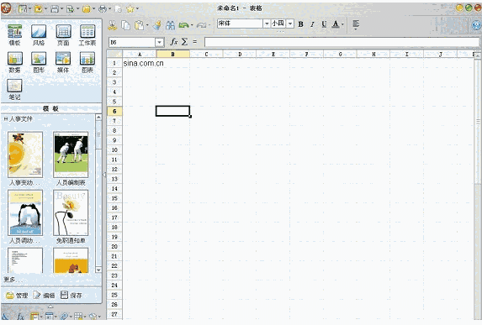Click the Sum sigma icon

coord(184,42)
